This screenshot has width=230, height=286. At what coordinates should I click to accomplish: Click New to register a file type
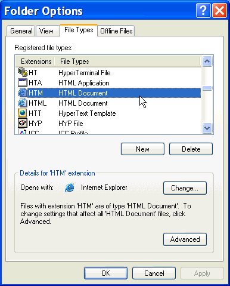coord(142,149)
